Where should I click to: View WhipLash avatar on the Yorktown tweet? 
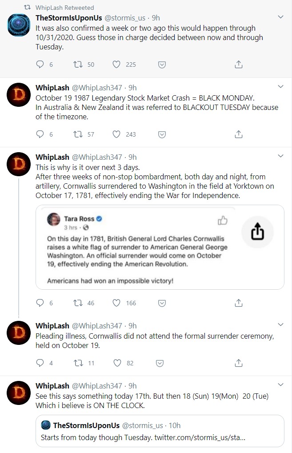pyautogui.click(x=19, y=165)
